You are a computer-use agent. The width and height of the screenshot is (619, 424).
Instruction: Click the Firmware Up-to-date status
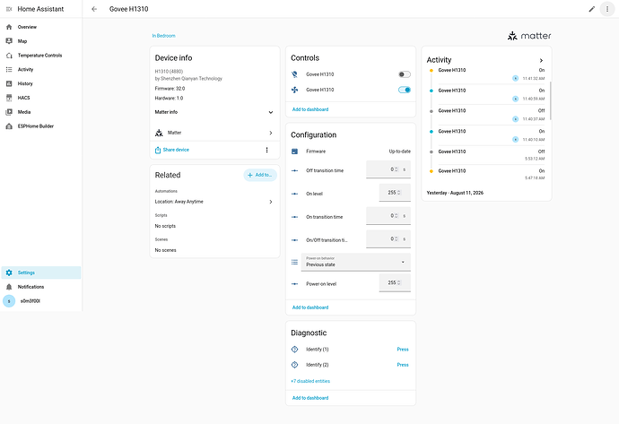tap(399, 151)
